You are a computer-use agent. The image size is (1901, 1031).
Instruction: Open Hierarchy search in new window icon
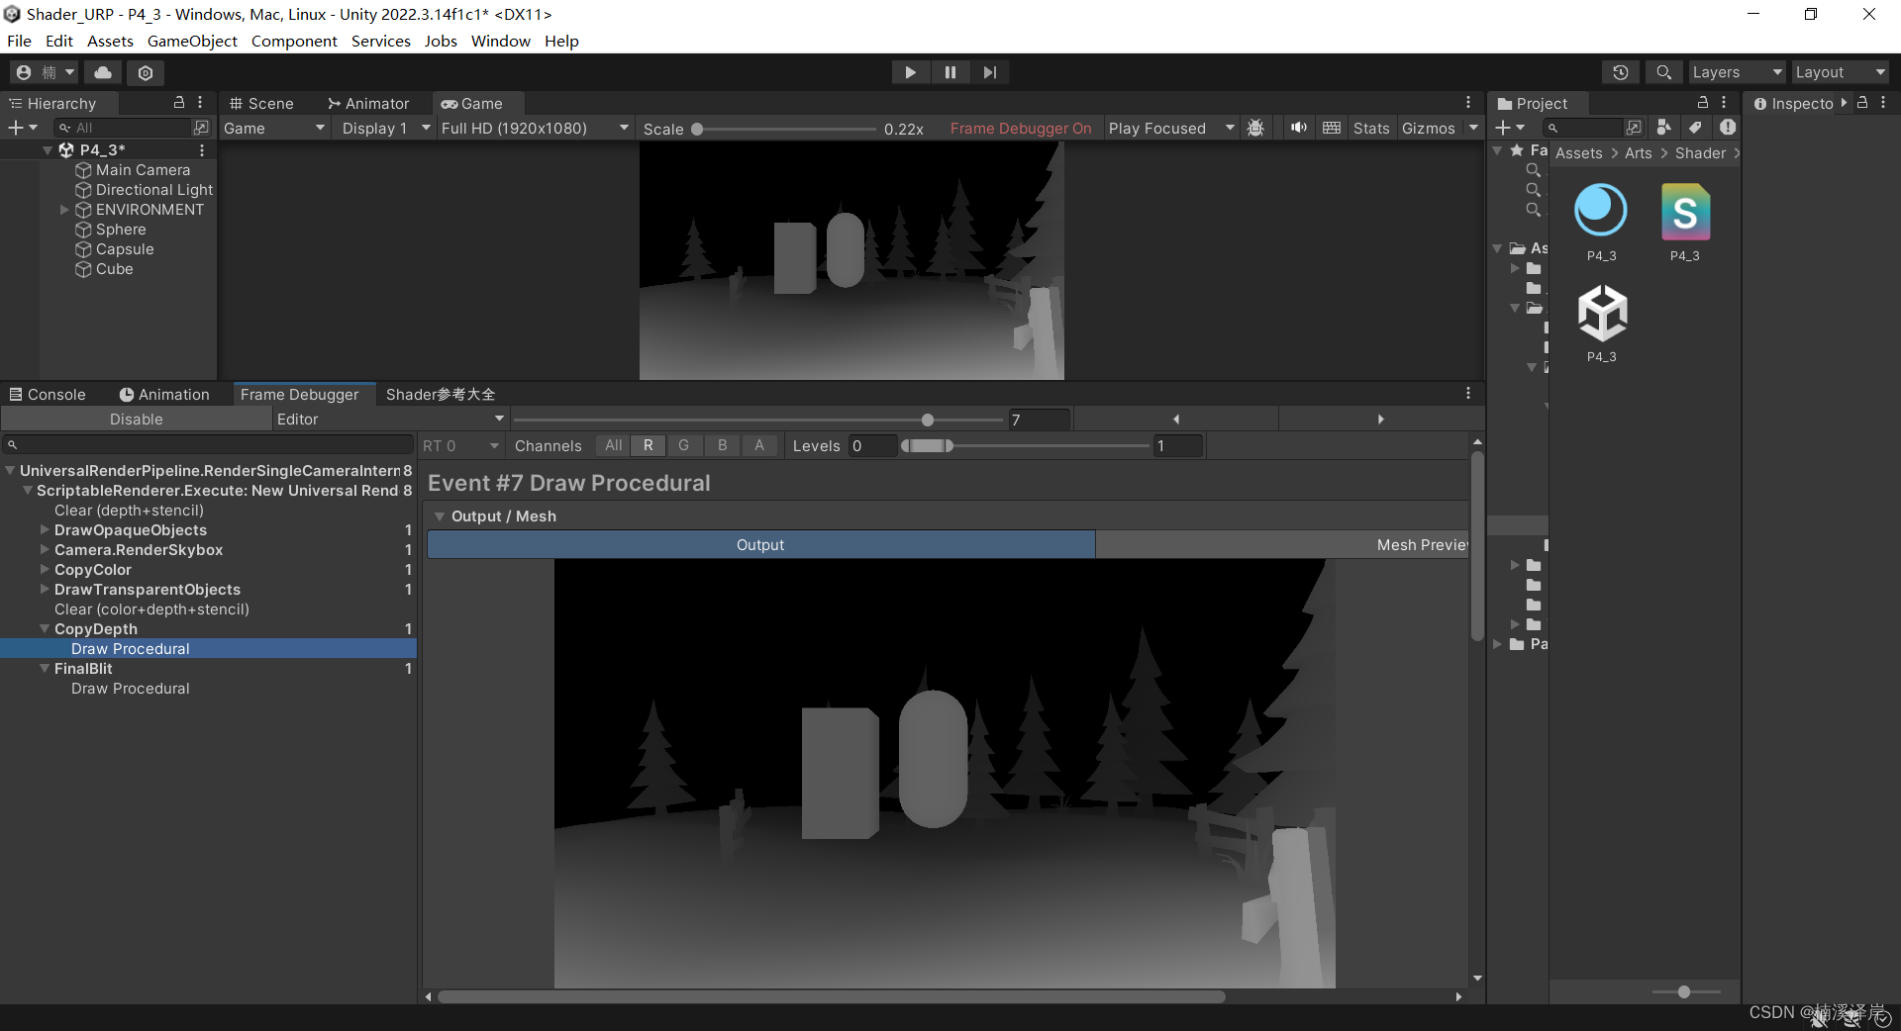(201, 128)
